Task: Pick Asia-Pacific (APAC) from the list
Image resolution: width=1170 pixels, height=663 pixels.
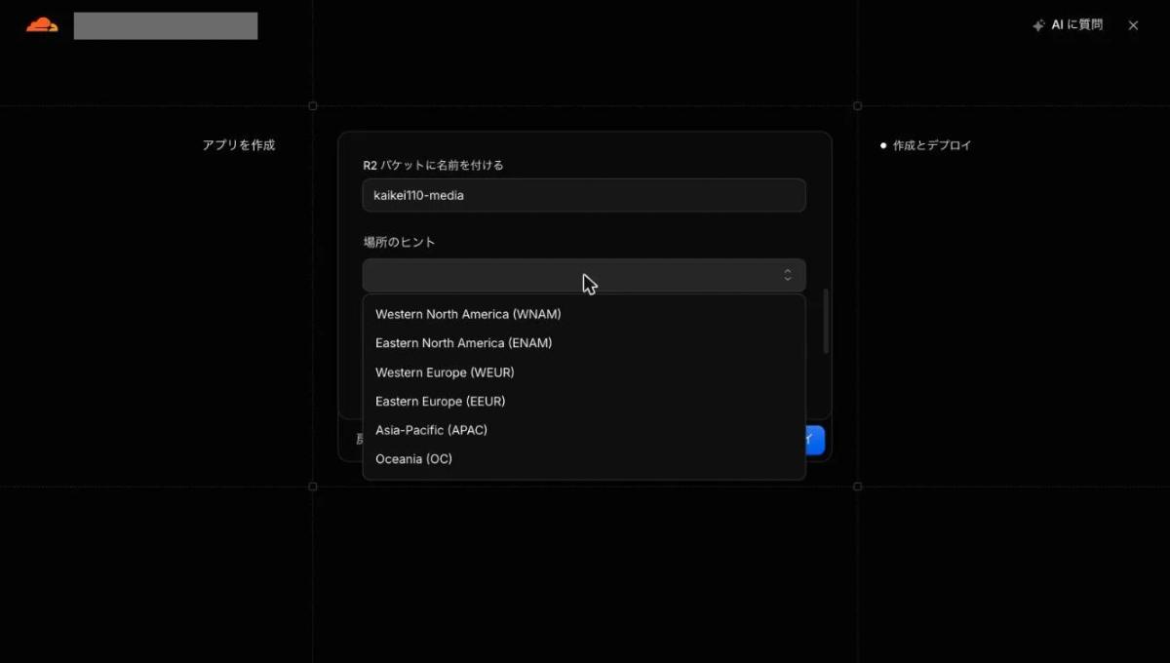Action: pos(584,430)
